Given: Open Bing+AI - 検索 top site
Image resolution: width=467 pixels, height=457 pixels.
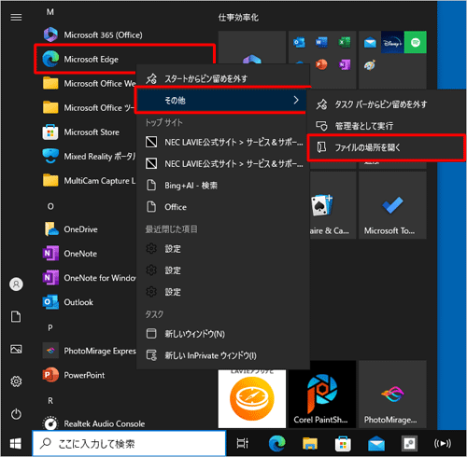Looking at the screenshot, I should point(223,186).
